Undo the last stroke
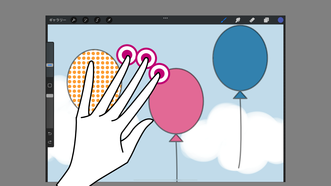The height and width of the screenshot is (186, 331). [50, 134]
